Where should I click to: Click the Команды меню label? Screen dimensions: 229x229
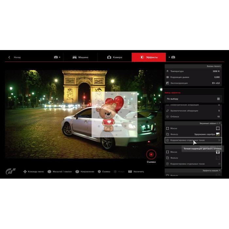tap(36, 172)
